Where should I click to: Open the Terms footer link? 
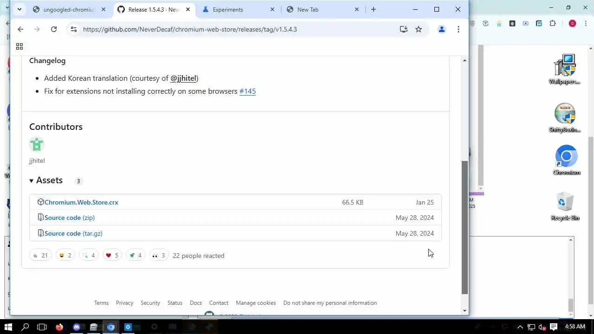coord(101,303)
